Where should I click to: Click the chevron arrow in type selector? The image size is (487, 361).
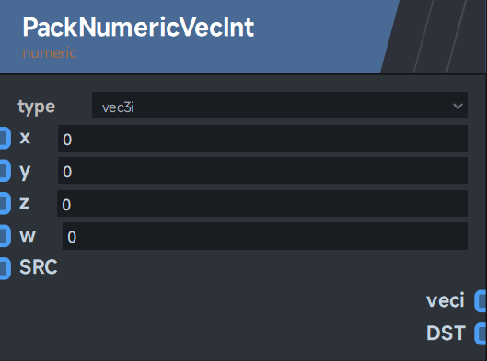click(x=458, y=107)
